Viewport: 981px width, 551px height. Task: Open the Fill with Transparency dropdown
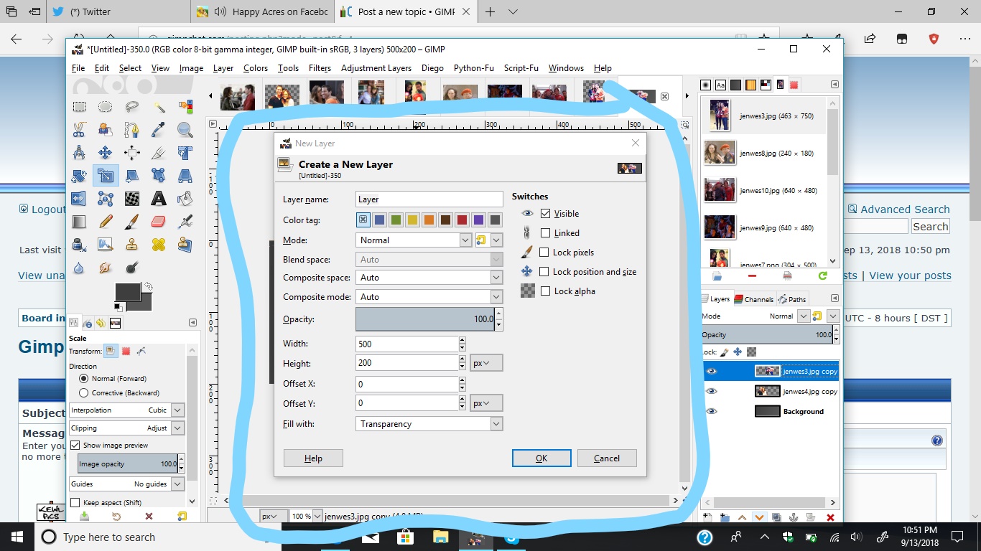429,424
